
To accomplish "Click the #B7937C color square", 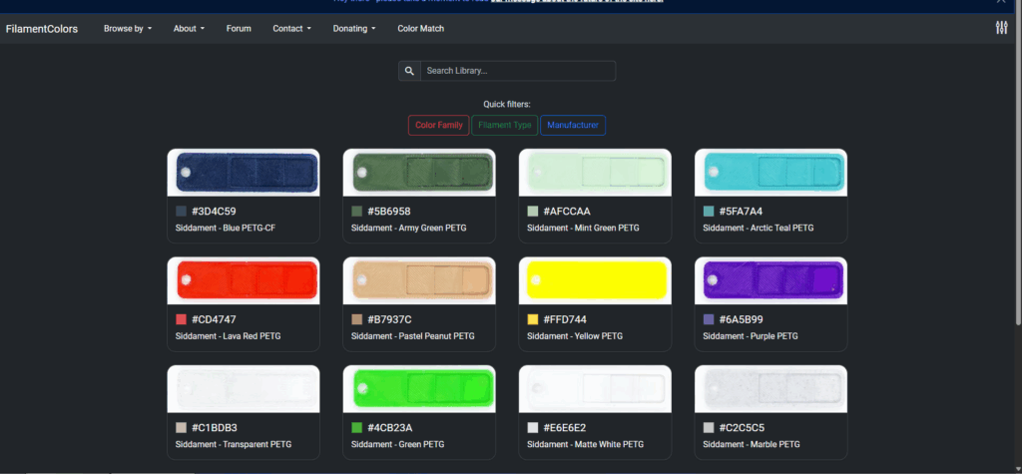I will tap(356, 319).
